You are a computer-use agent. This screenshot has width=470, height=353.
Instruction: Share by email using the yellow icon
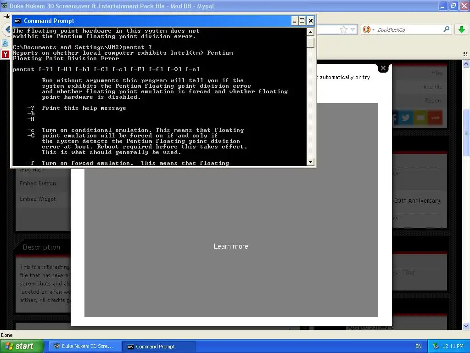tap(420, 118)
